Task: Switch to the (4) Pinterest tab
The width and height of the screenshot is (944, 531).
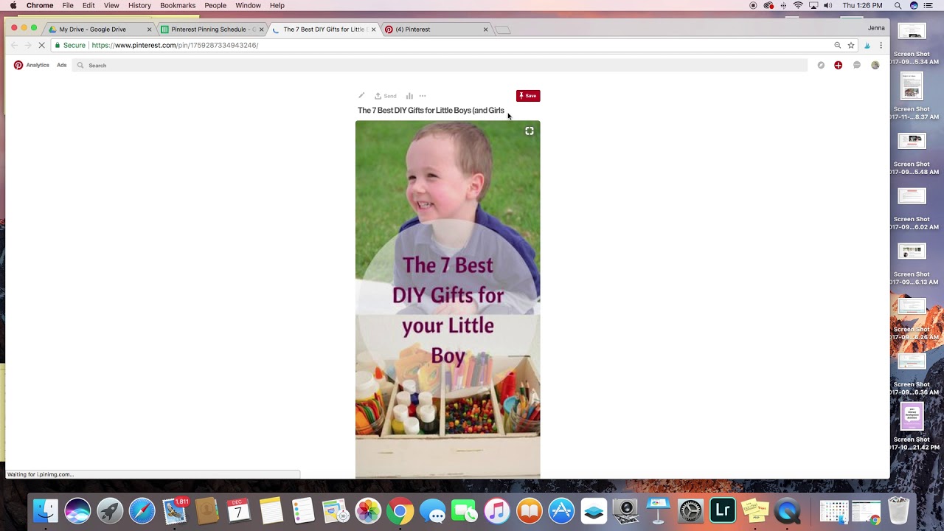Action: click(x=437, y=29)
